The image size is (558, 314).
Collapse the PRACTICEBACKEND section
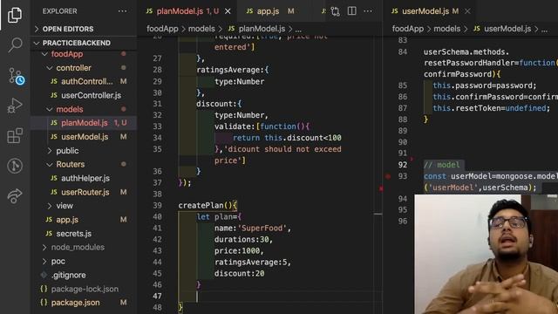click(x=84, y=43)
